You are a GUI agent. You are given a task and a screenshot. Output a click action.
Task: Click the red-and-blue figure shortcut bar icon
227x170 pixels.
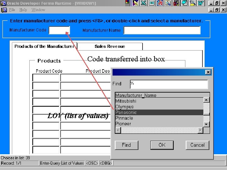click(x=160, y=3)
